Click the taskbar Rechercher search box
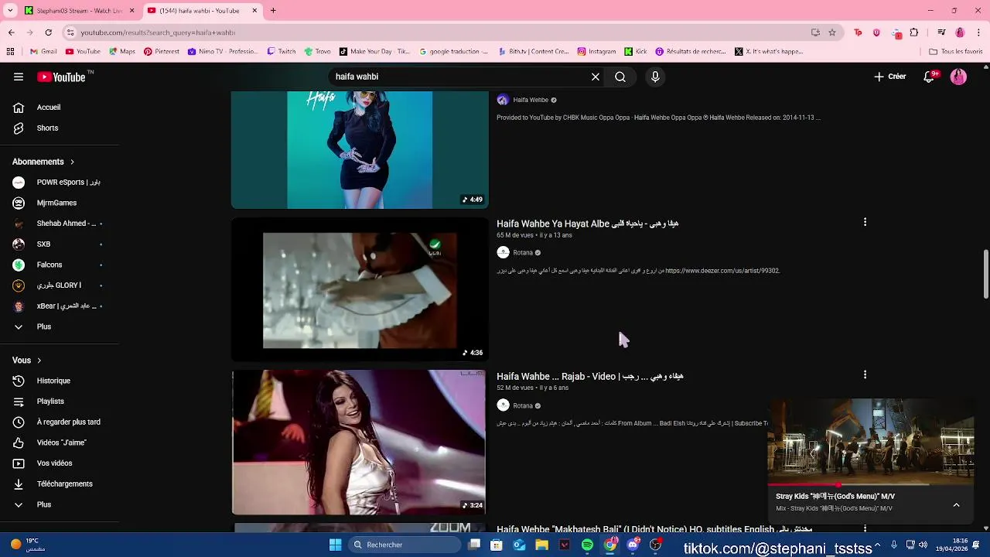This screenshot has width=990, height=557. (404, 545)
